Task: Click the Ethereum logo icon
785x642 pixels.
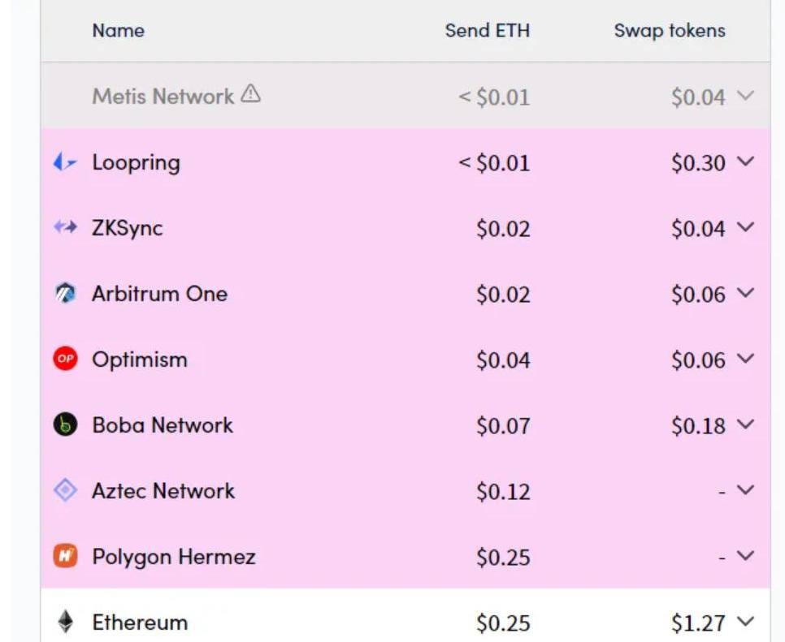Action: tap(65, 622)
